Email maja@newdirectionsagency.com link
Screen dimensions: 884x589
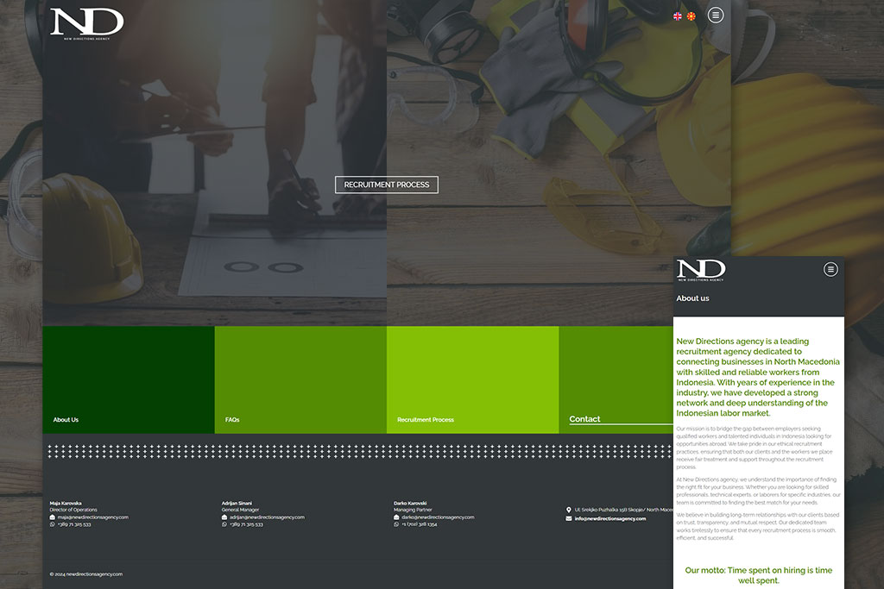[x=92, y=517]
